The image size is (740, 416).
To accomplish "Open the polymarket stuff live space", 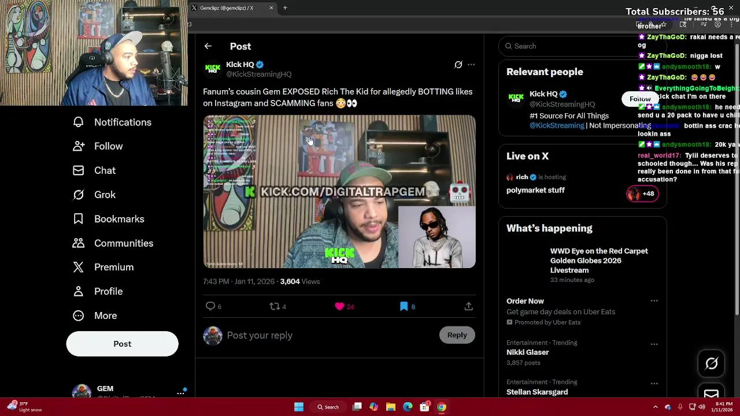I will click(x=535, y=190).
